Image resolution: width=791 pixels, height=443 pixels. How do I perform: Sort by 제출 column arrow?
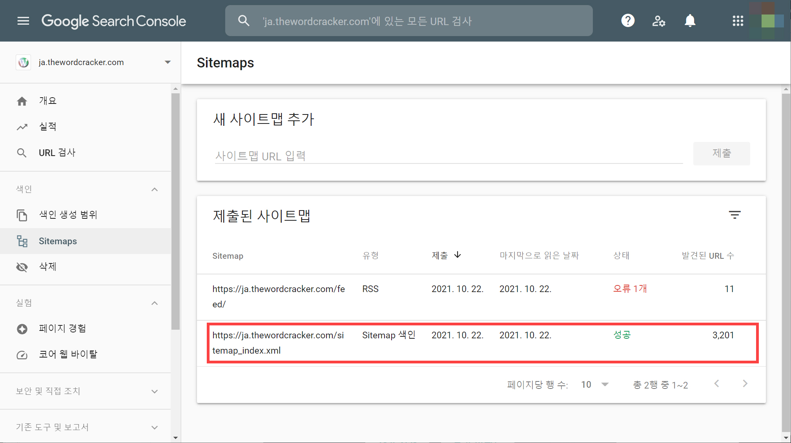[457, 255]
